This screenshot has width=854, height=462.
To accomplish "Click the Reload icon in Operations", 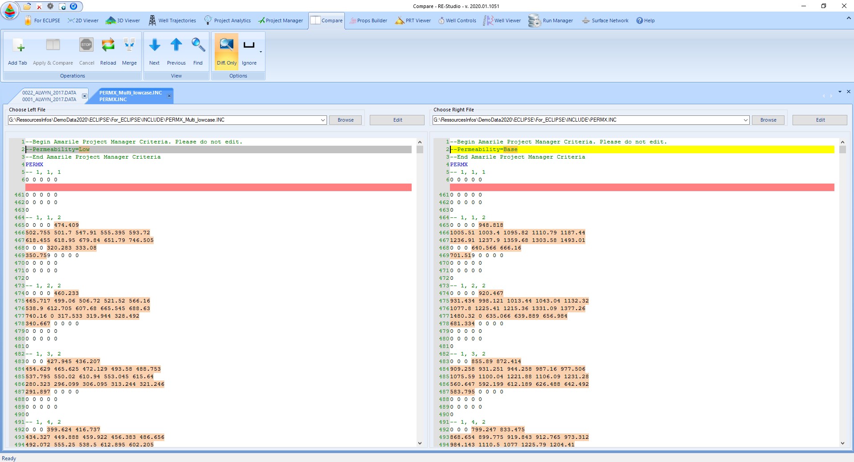I will (x=108, y=46).
